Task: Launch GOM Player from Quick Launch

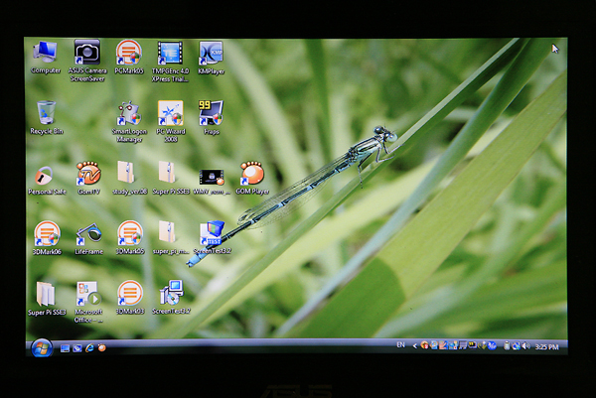Action: [x=101, y=347]
